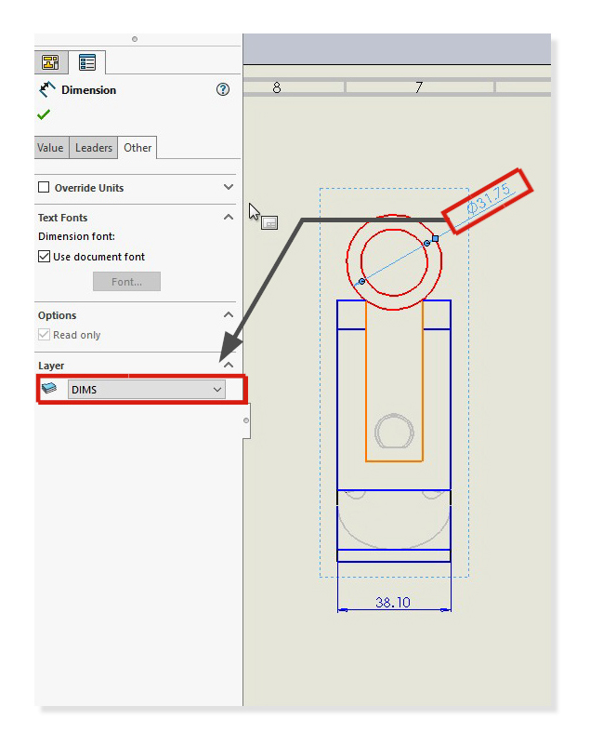The image size is (616, 746).
Task: Click the Dimension icon in the panel header
Action: click(47, 90)
